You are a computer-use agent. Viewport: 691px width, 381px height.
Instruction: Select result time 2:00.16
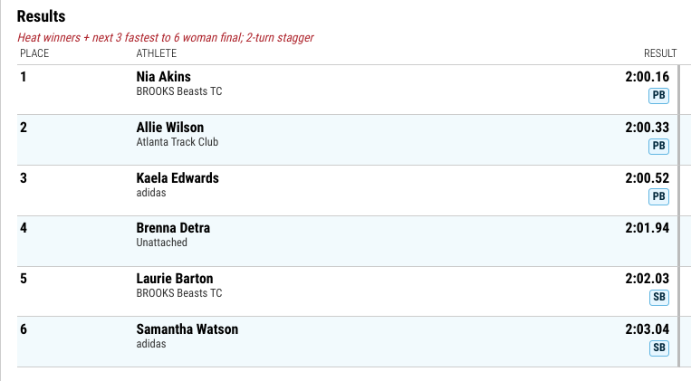[x=647, y=77]
